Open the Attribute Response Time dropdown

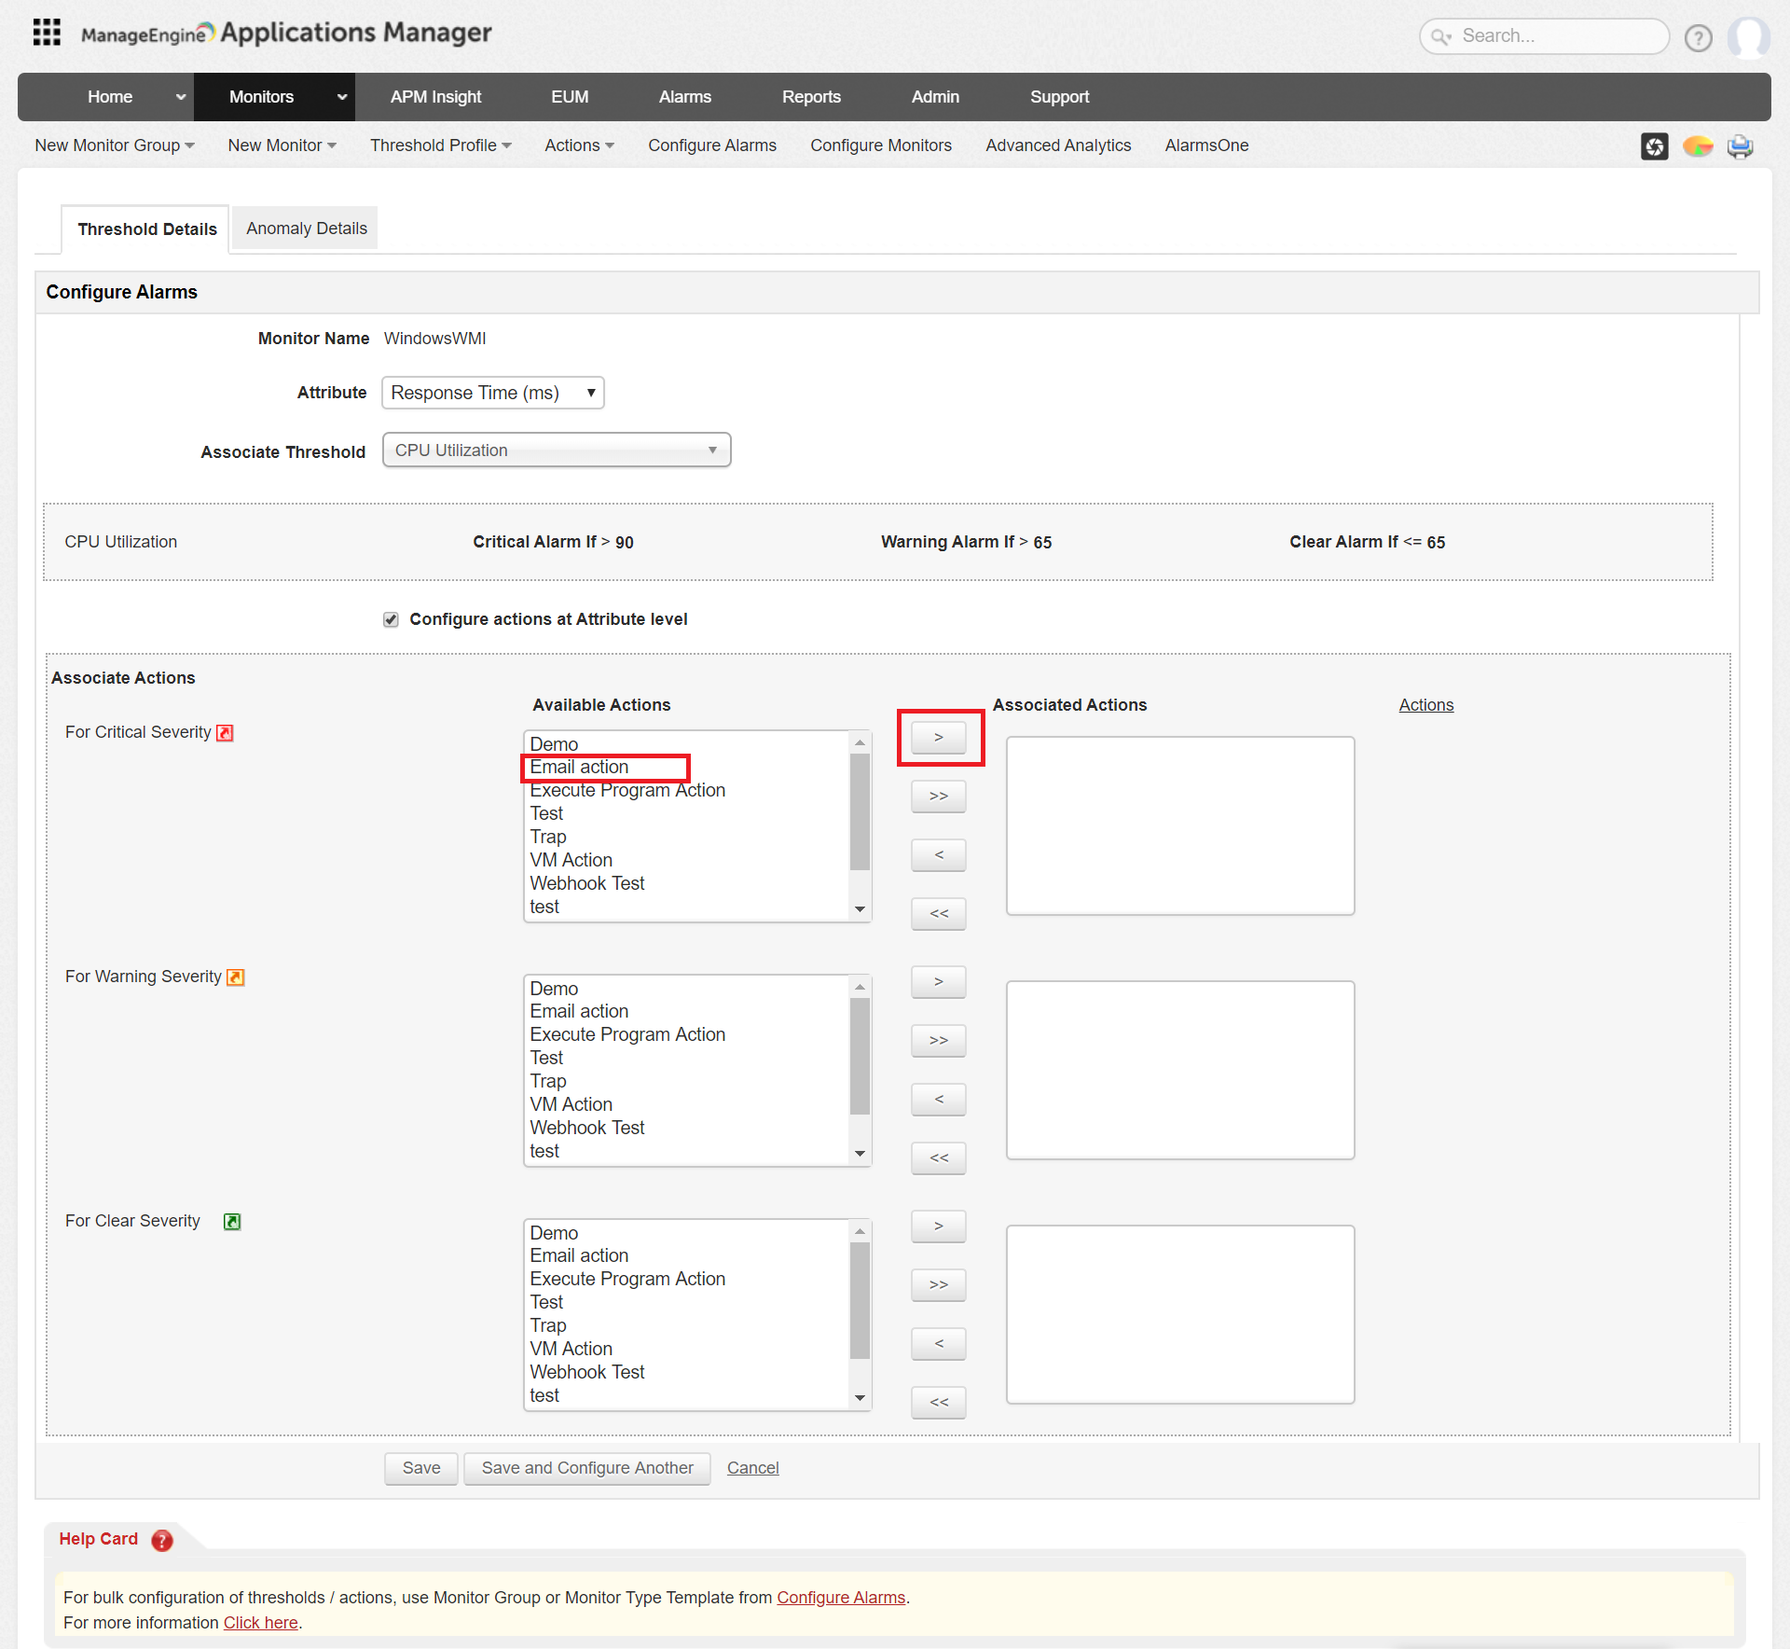(x=492, y=393)
